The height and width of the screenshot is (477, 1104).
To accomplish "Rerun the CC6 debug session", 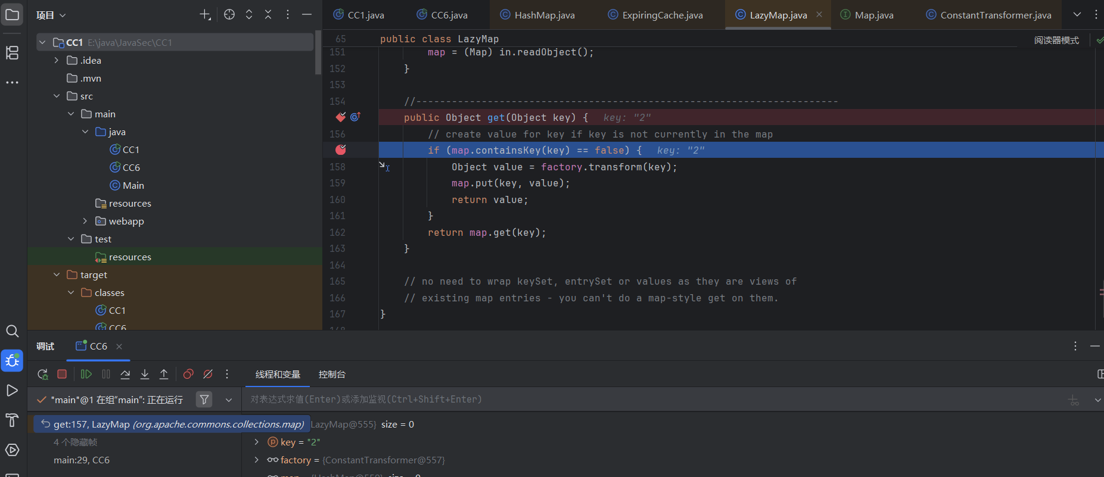I will (x=42, y=374).
